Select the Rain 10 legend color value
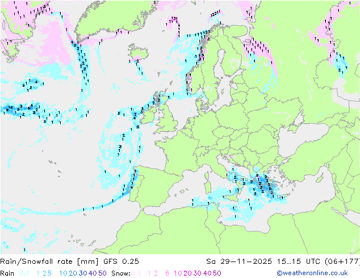The width and height of the screenshot is (360, 278). tap(64, 273)
